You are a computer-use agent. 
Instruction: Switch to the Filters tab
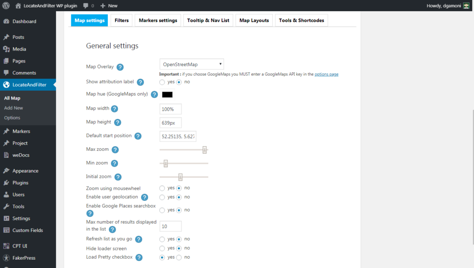point(121,20)
